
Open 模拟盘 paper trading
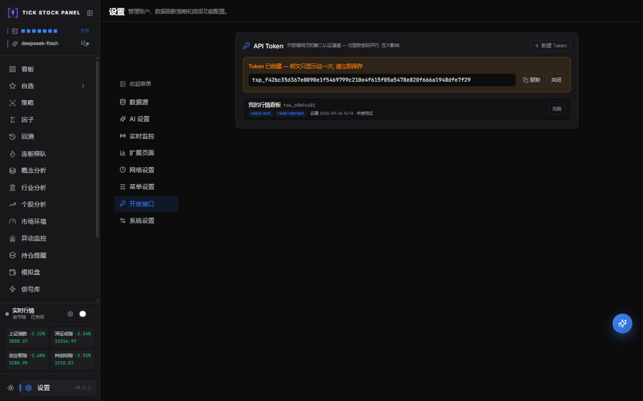48,272
